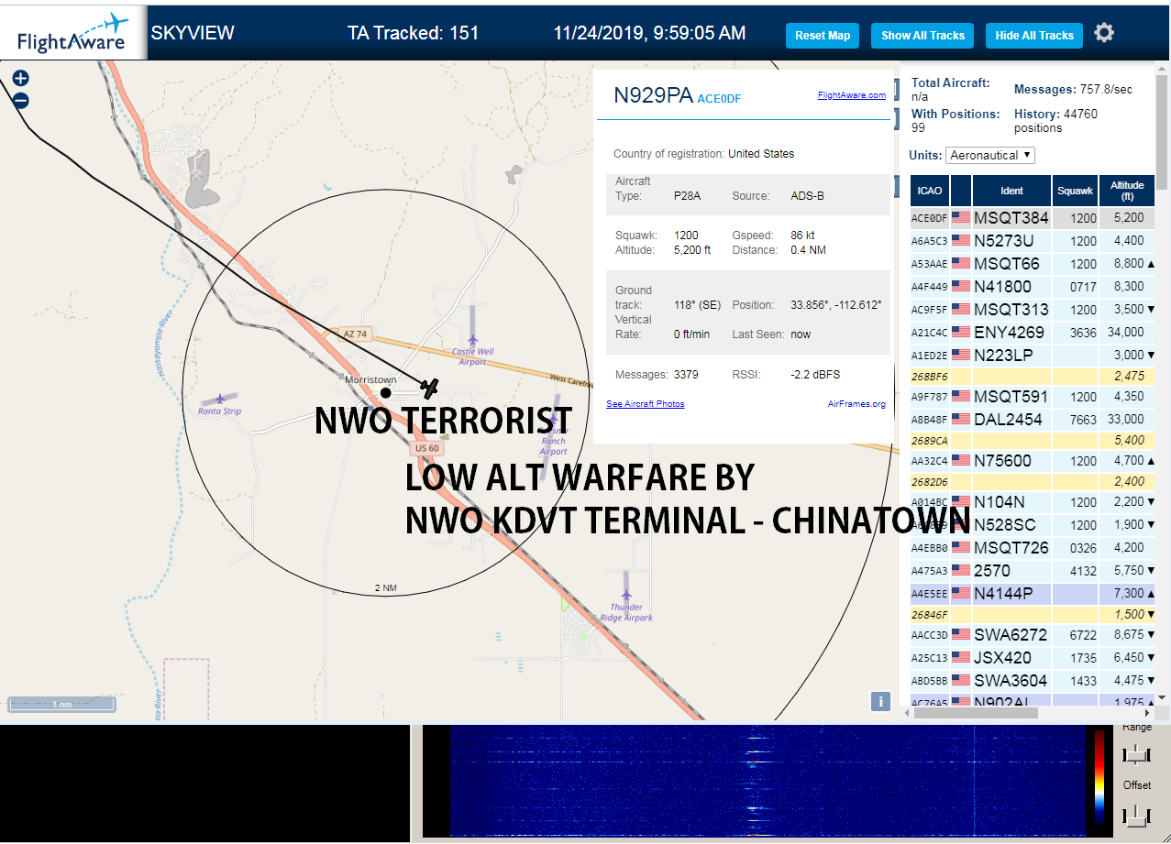Select the MSQT591 row
The image size is (1171, 844).
(1033, 397)
